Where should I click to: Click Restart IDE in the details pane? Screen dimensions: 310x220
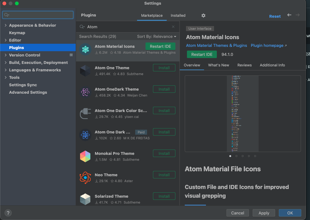pyautogui.click(x=202, y=54)
